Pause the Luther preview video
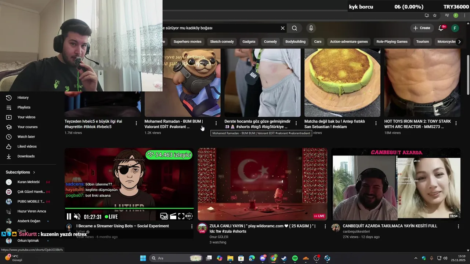 69,216
